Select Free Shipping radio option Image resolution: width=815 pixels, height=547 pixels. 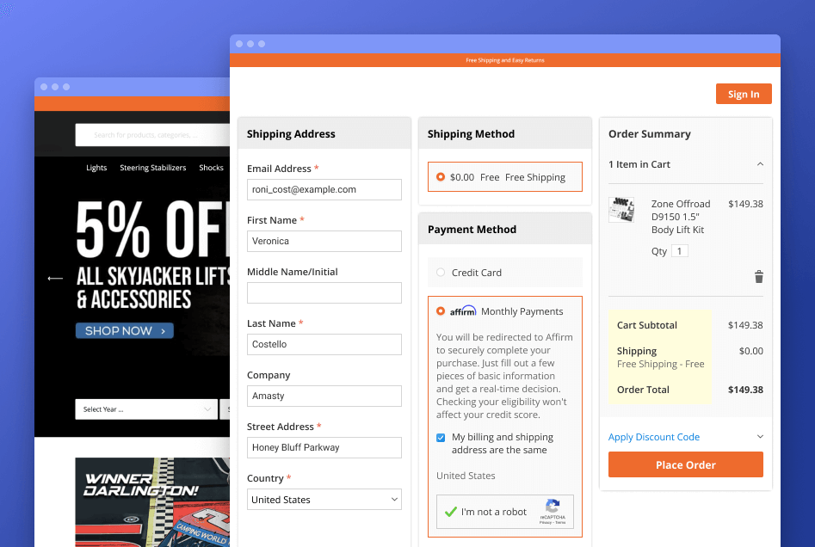(441, 177)
